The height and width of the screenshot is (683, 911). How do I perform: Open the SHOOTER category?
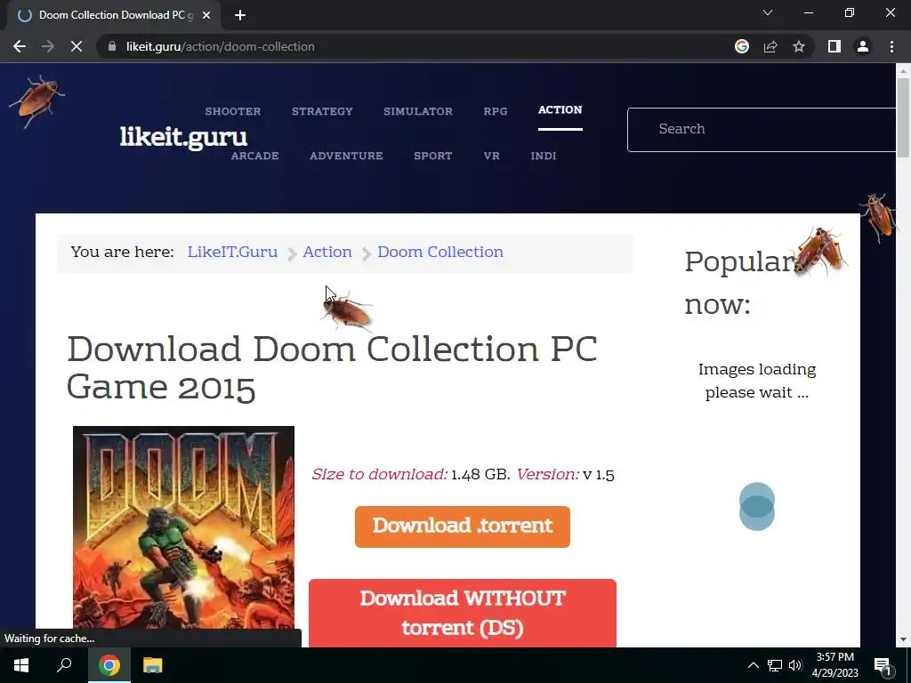[232, 111]
